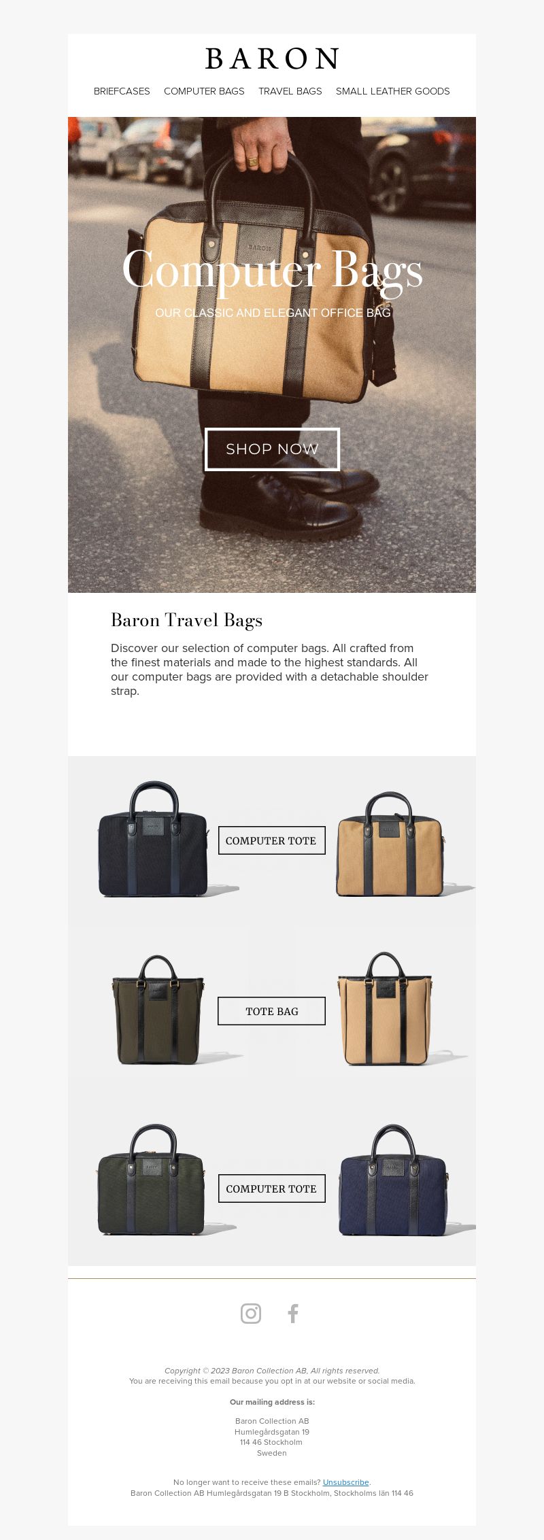The height and width of the screenshot is (1540, 544).
Task: Select Travel Bags in navigation
Action: pyautogui.click(x=290, y=91)
